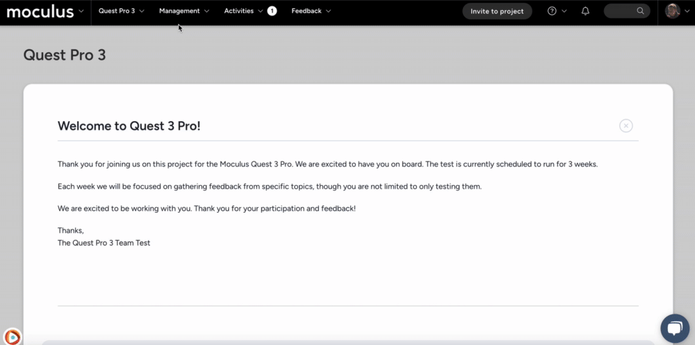Open the Activities menu
Viewport: 695px width, 345px height.
click(239, 11)
